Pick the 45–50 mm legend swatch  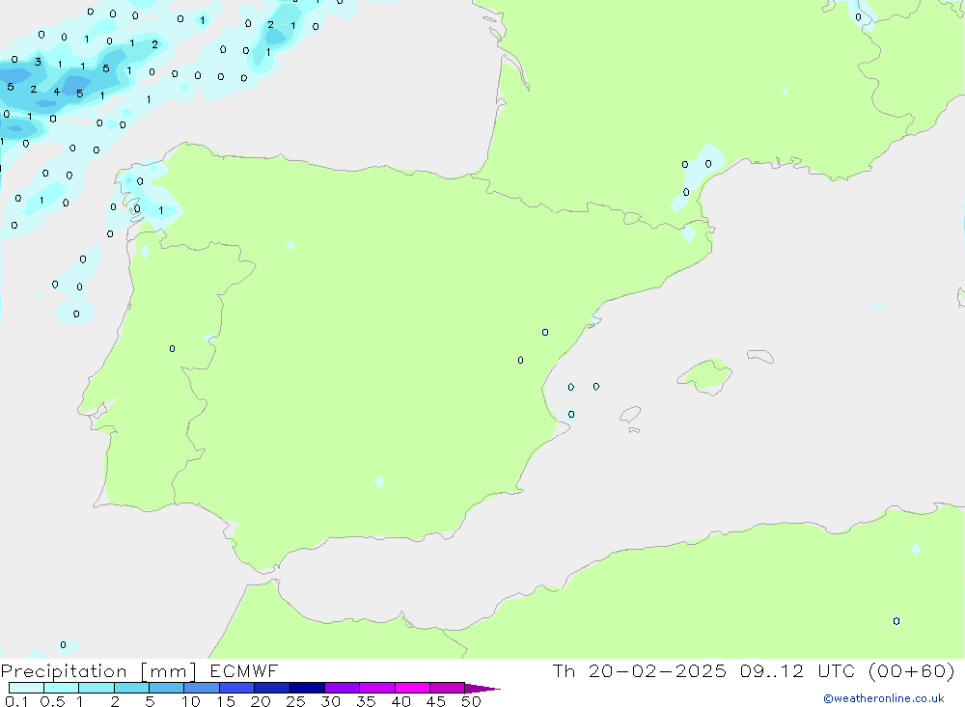point(448,688)
